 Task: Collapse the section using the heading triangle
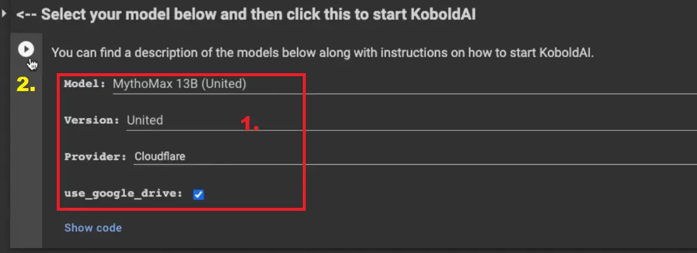click(x=5, y=14)
